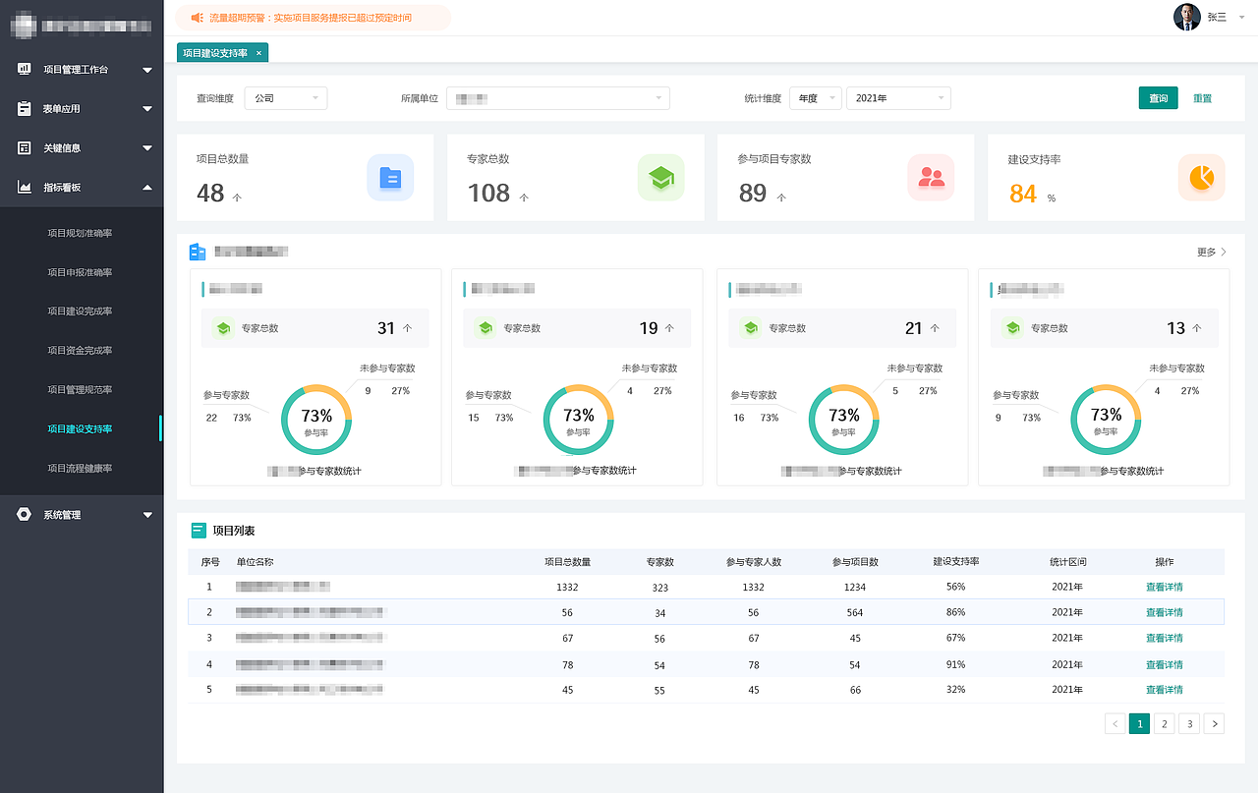This screenshot has width=1258, height=793.
Task: Open the user avatar of 张三
Action: tap(1187, 17)
